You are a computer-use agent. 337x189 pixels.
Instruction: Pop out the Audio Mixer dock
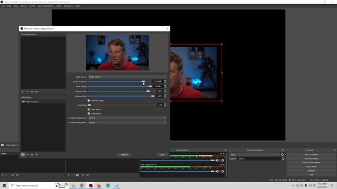[226, 150]
